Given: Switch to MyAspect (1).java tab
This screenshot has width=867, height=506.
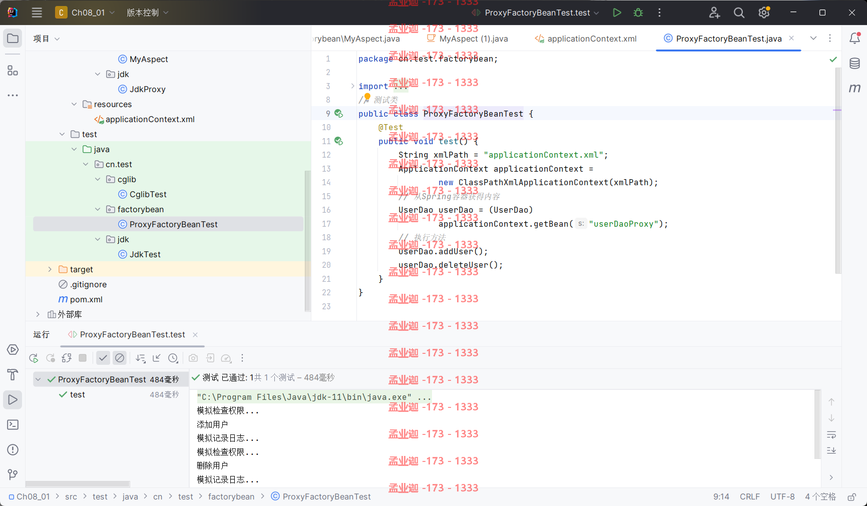Looking at the screenshot, I should point(467,39).
